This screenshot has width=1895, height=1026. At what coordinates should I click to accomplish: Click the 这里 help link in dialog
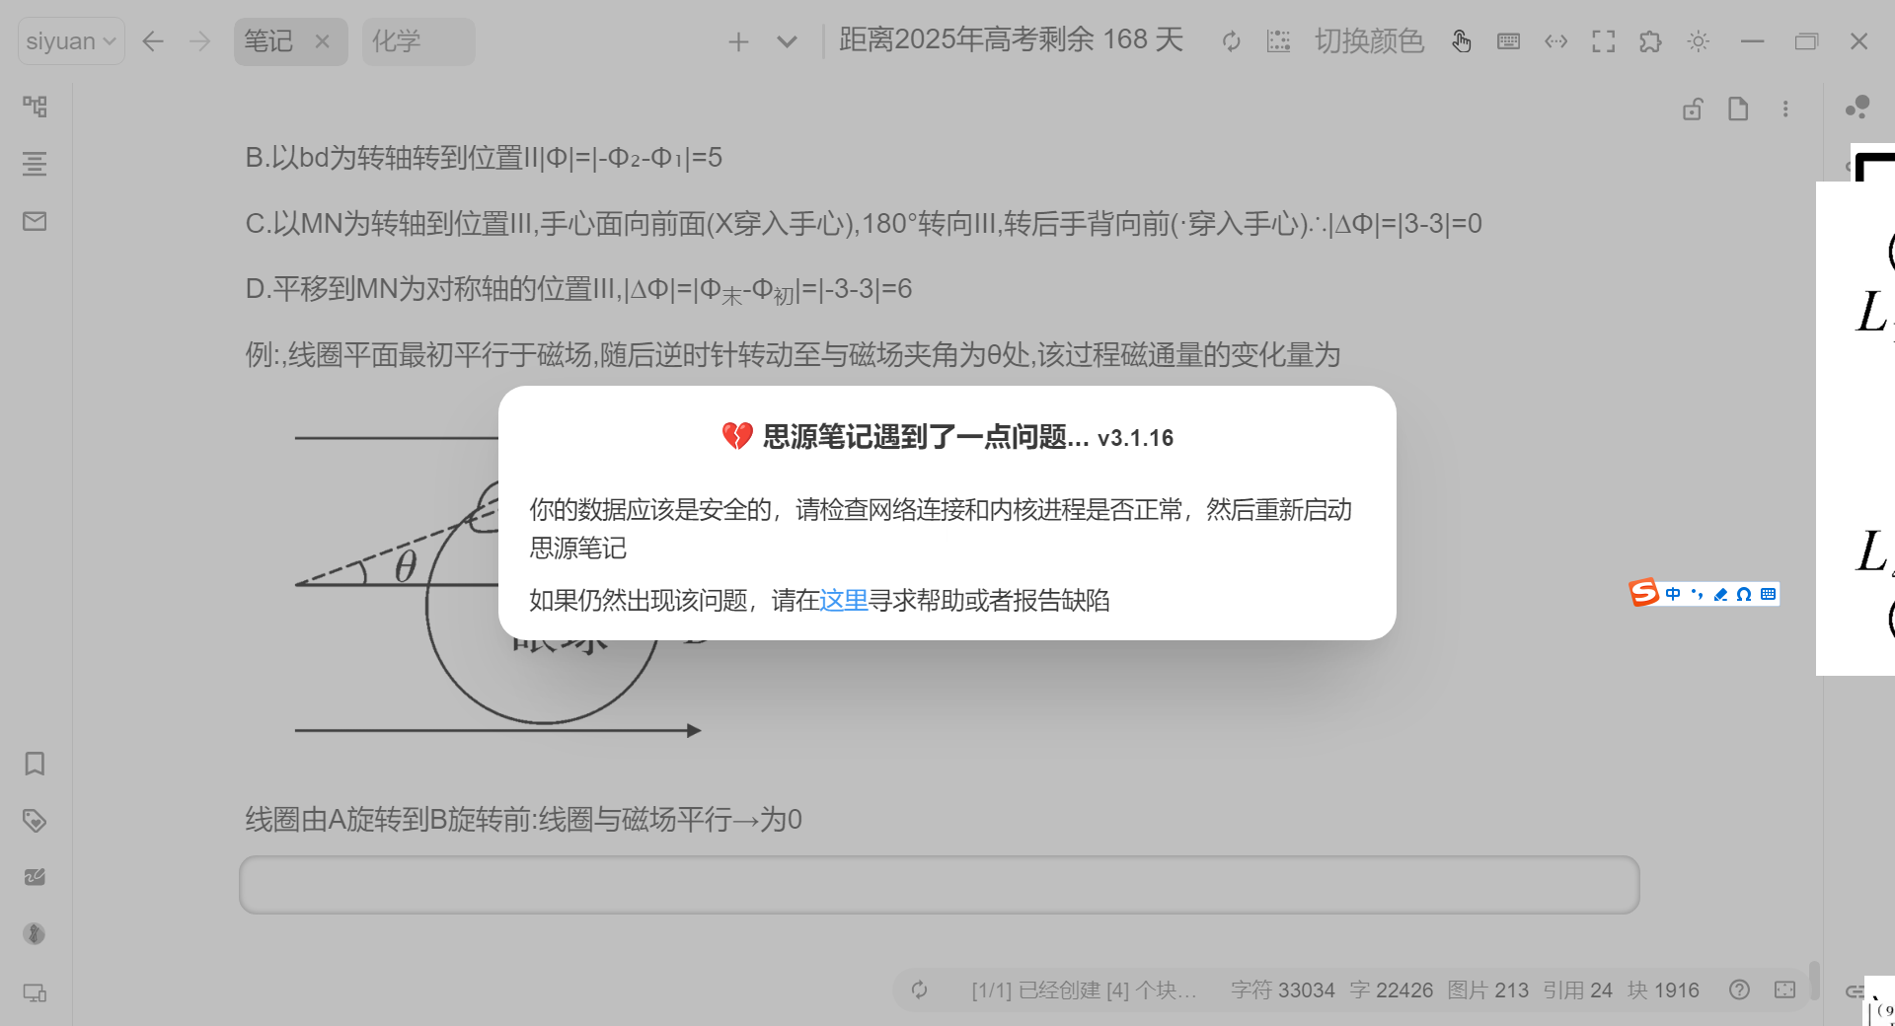pos(844,600)
